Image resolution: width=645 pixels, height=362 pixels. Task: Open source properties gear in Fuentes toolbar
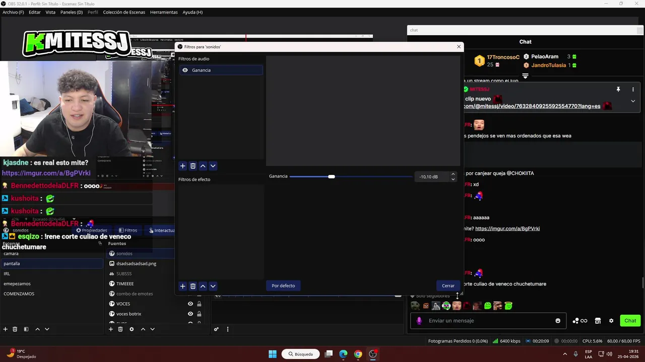[x=132, y=329]
